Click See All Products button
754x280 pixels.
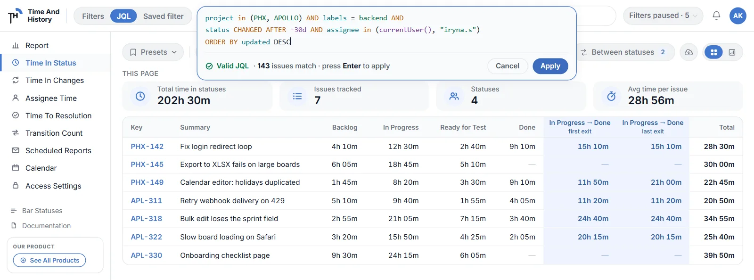[x=49, y=260]
